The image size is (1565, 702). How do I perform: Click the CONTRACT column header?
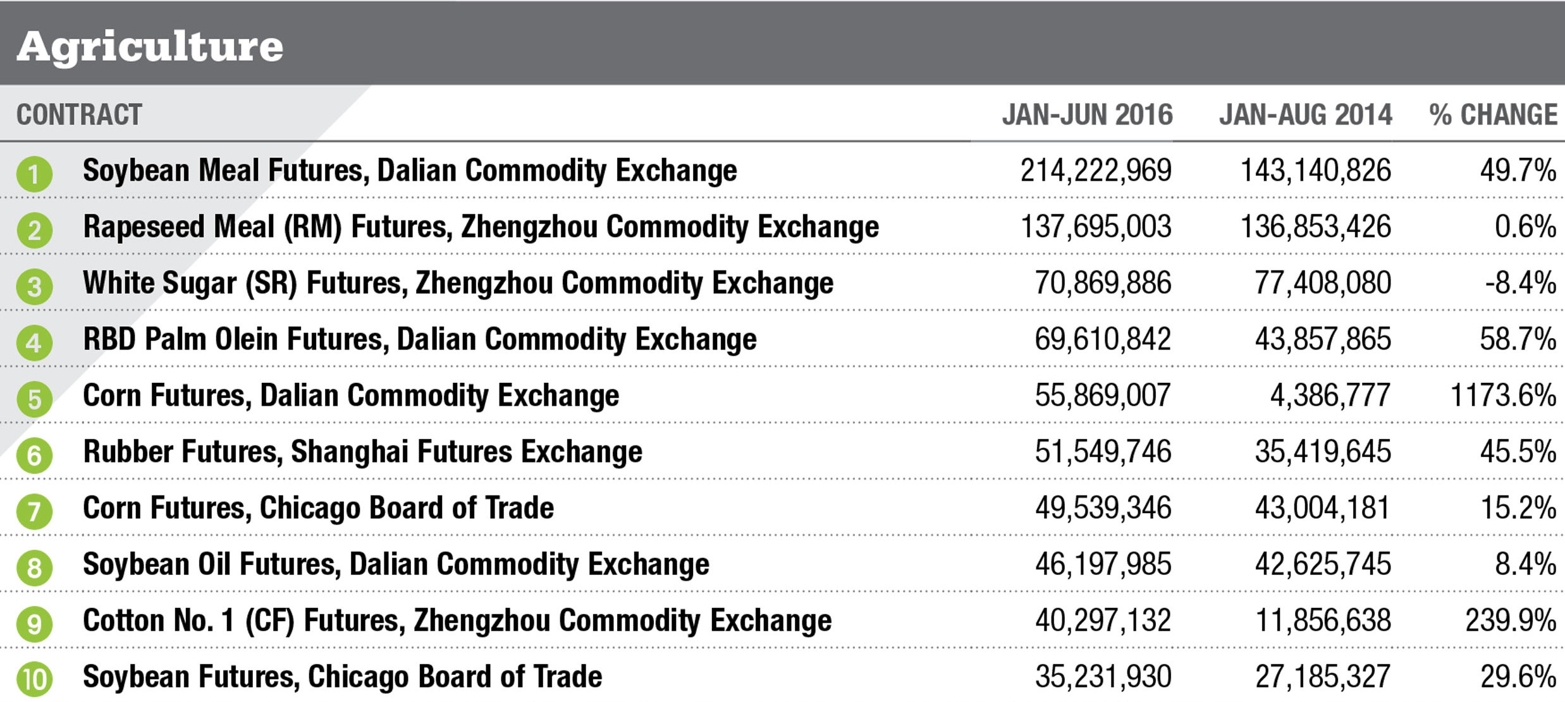tap(79, 115)
